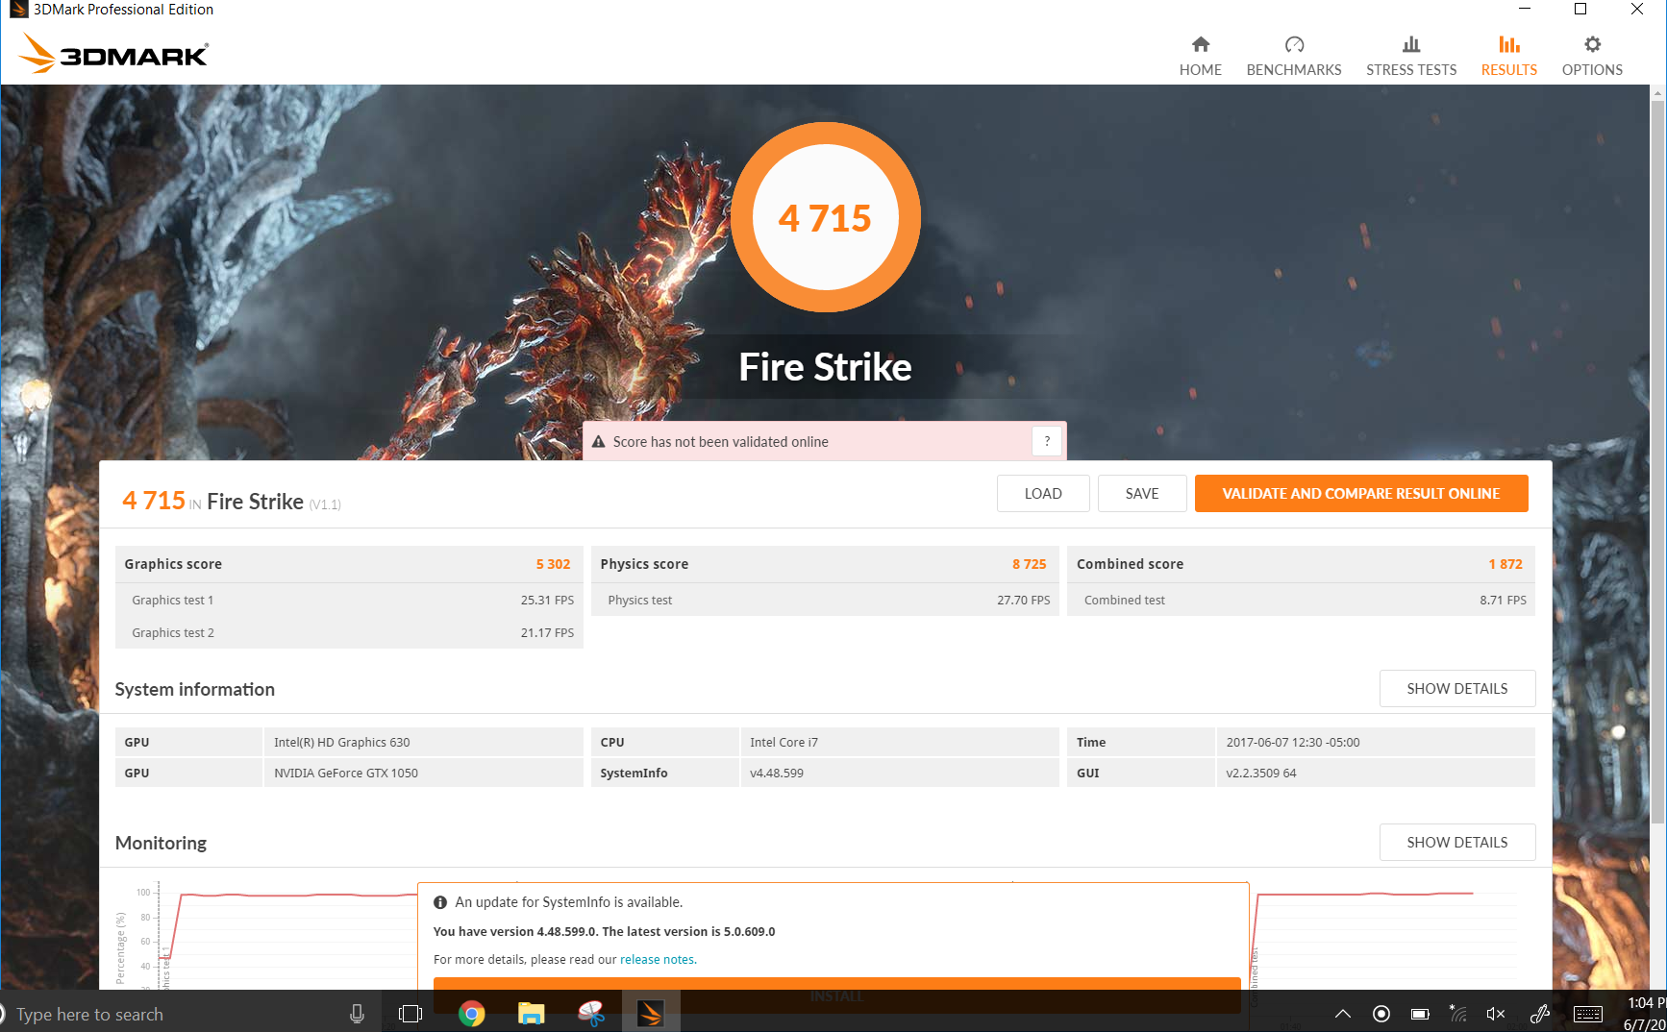Click the Graphics score value 5 302
This screenshot has height=1032, width=1667.
(553, 564)
